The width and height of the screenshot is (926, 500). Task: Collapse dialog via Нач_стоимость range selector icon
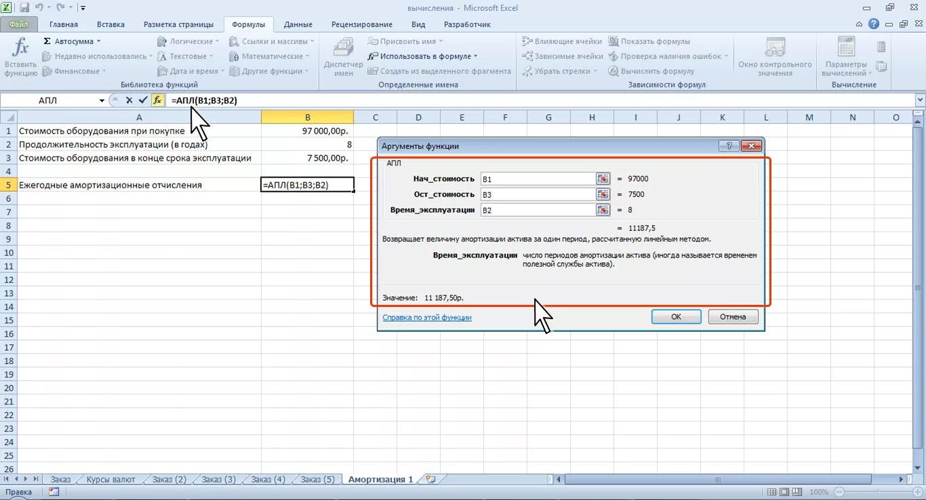(x=603, y=179)
